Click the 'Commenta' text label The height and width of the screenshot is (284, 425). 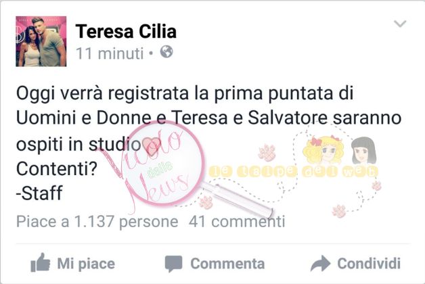click(x=227, y=264)
